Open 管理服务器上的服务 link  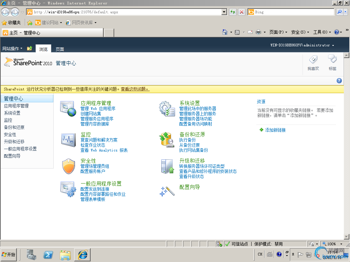(198, 114)
